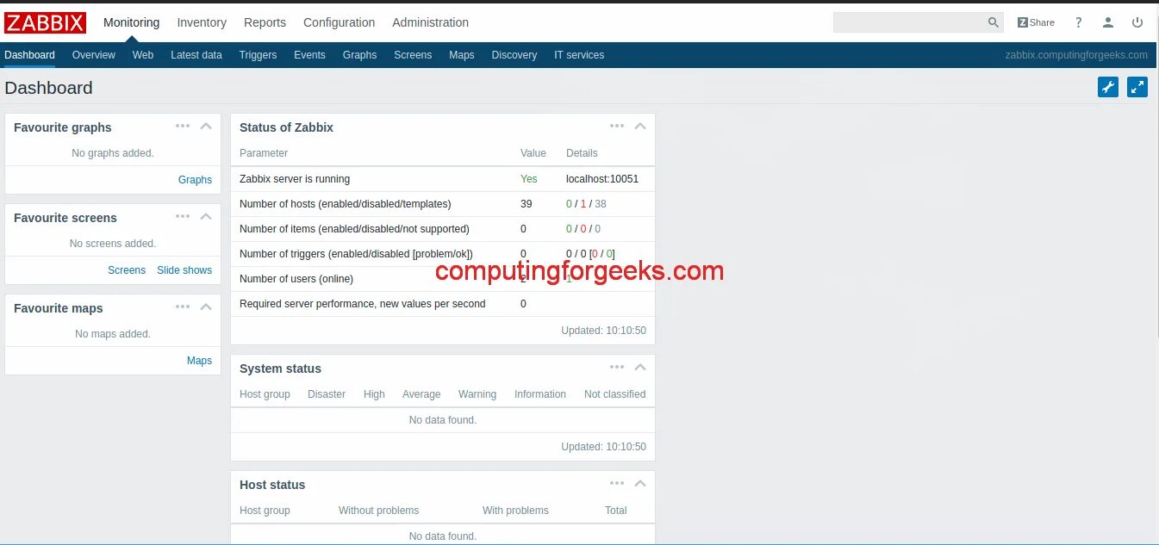Click the 'Not classified' column header
Screen dimensions: 1159x545
pos(614,394)
